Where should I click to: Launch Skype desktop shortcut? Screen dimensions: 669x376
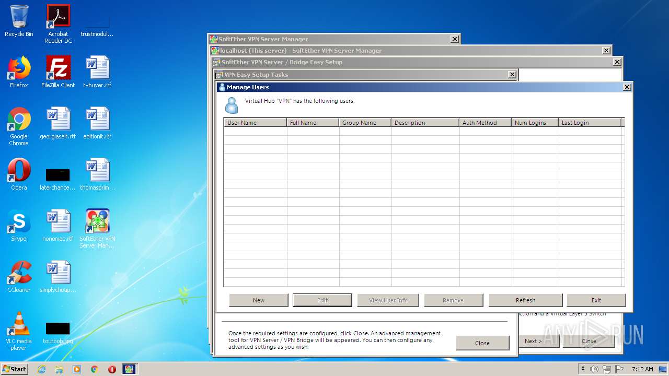(x=19, y=226)
